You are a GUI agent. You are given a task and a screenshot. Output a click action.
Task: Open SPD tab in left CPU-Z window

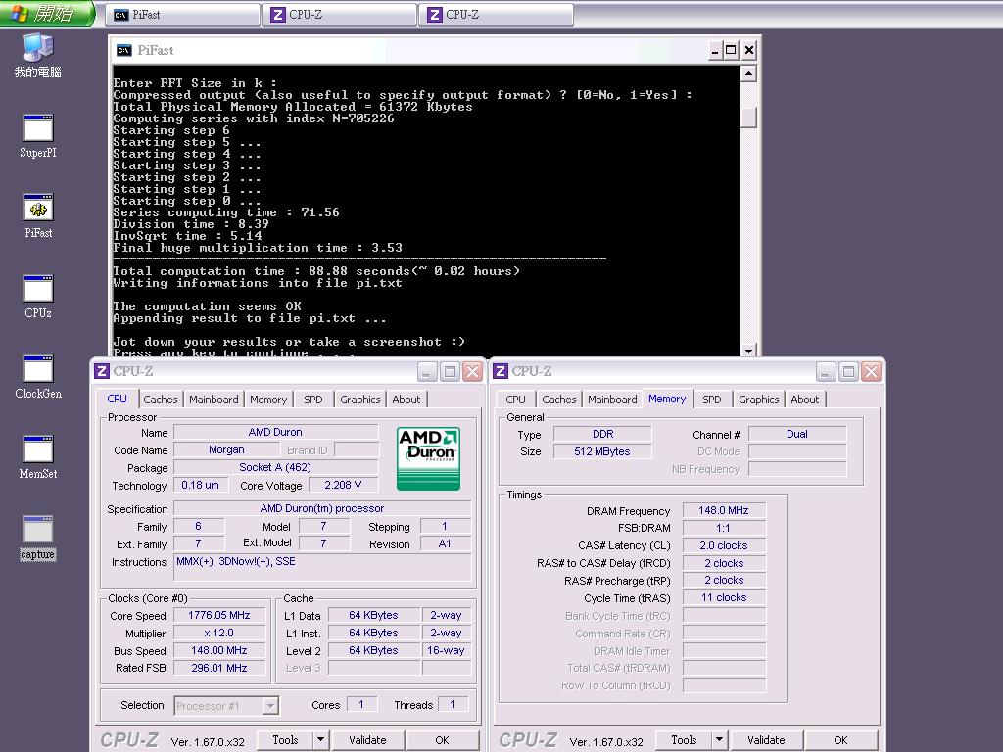pyautogui.click(x=312, y=399)
